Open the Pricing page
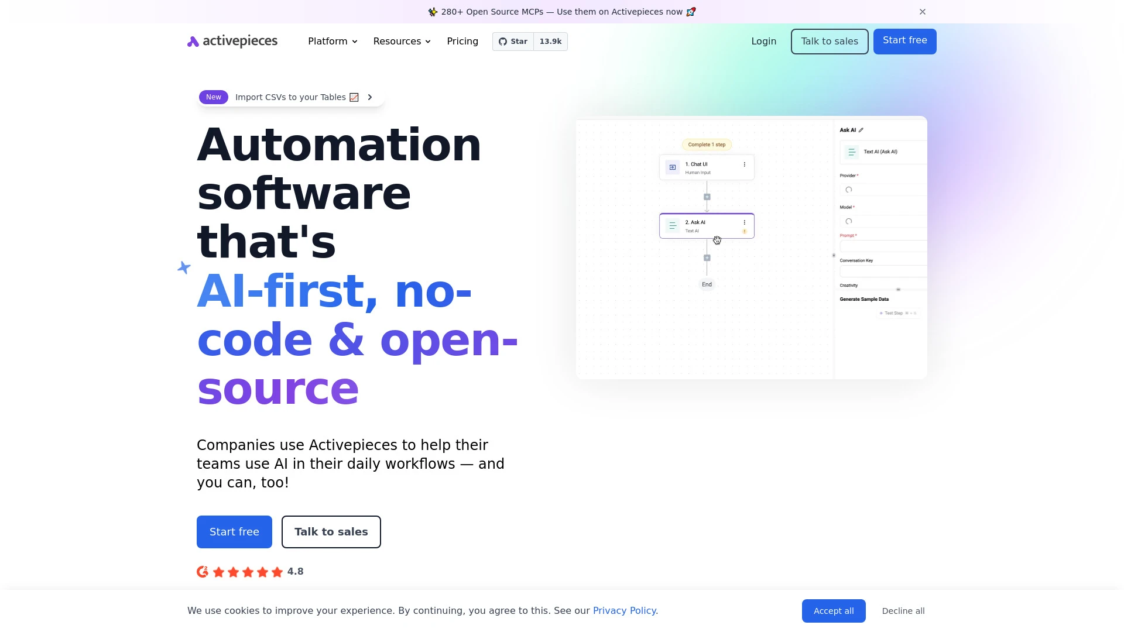 462,41
